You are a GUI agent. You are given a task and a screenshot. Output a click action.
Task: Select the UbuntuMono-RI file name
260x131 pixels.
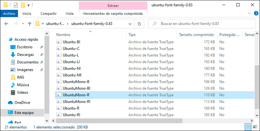(x=76, y=102)
